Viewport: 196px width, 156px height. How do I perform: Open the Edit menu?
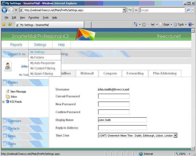[x=14, y=18]
